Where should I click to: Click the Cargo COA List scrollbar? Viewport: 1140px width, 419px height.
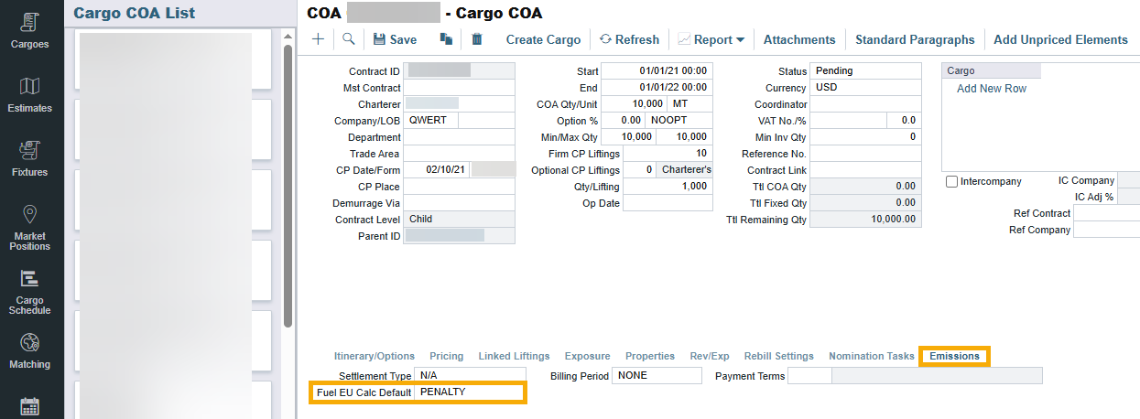tap(288, 183)
